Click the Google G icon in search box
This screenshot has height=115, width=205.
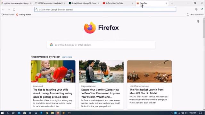click(x=51, y=45)
